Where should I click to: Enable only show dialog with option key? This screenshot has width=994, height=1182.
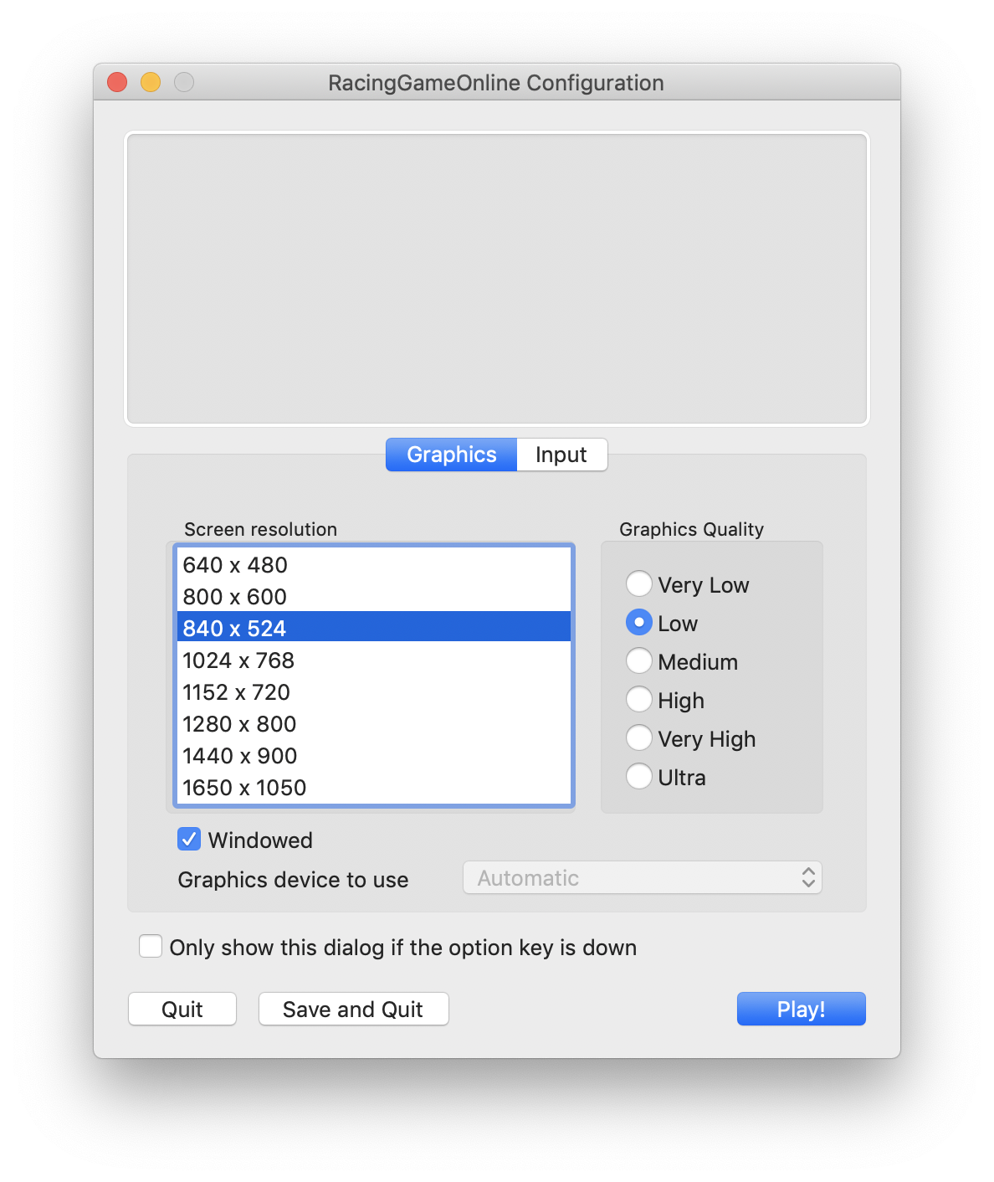tap(151, 946)
